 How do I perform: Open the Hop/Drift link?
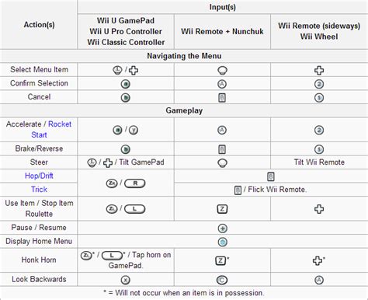tap(39, 176)
